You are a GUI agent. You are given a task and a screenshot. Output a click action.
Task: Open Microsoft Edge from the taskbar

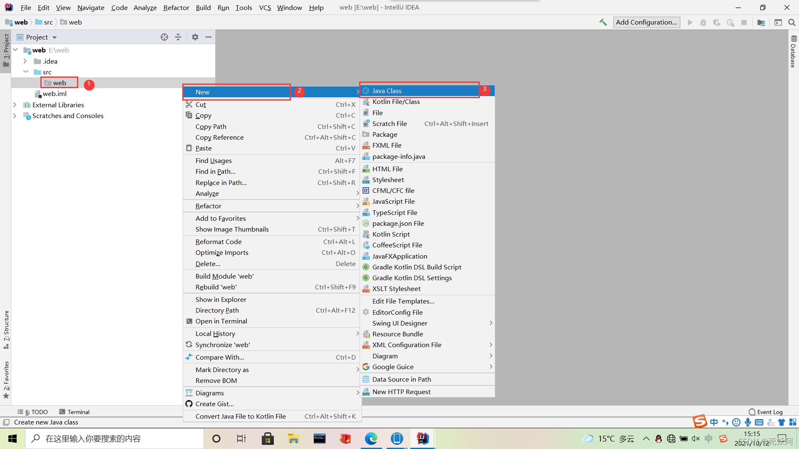click(x=371, y=439)
